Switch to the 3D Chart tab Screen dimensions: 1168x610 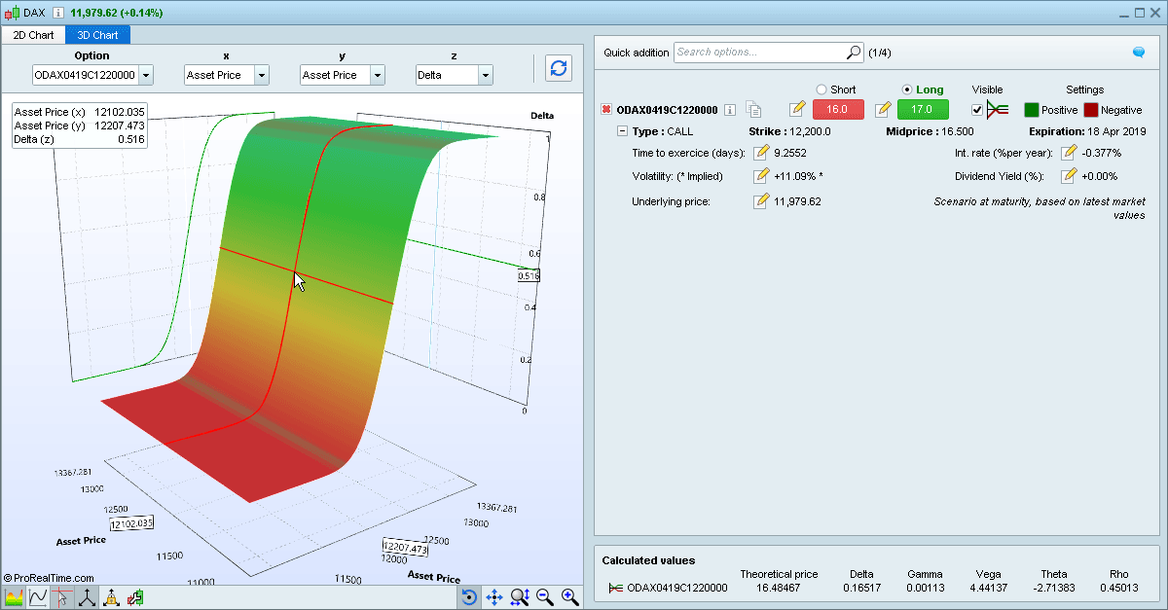point(97,34)
